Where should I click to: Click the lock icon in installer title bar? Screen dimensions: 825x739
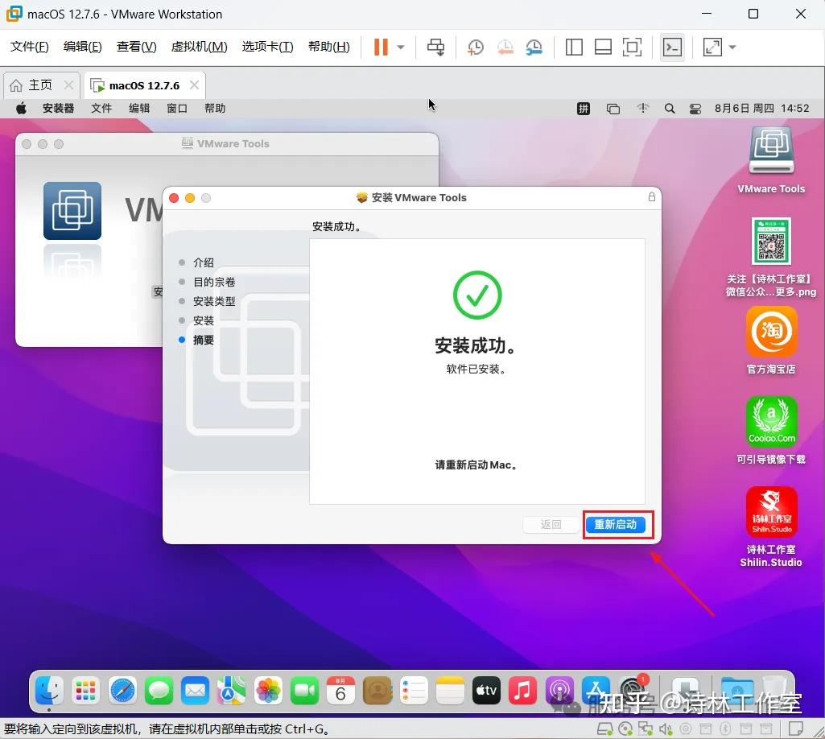point(651,197)
